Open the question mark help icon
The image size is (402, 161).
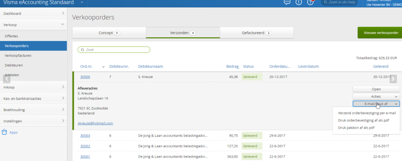coord(310,2)
